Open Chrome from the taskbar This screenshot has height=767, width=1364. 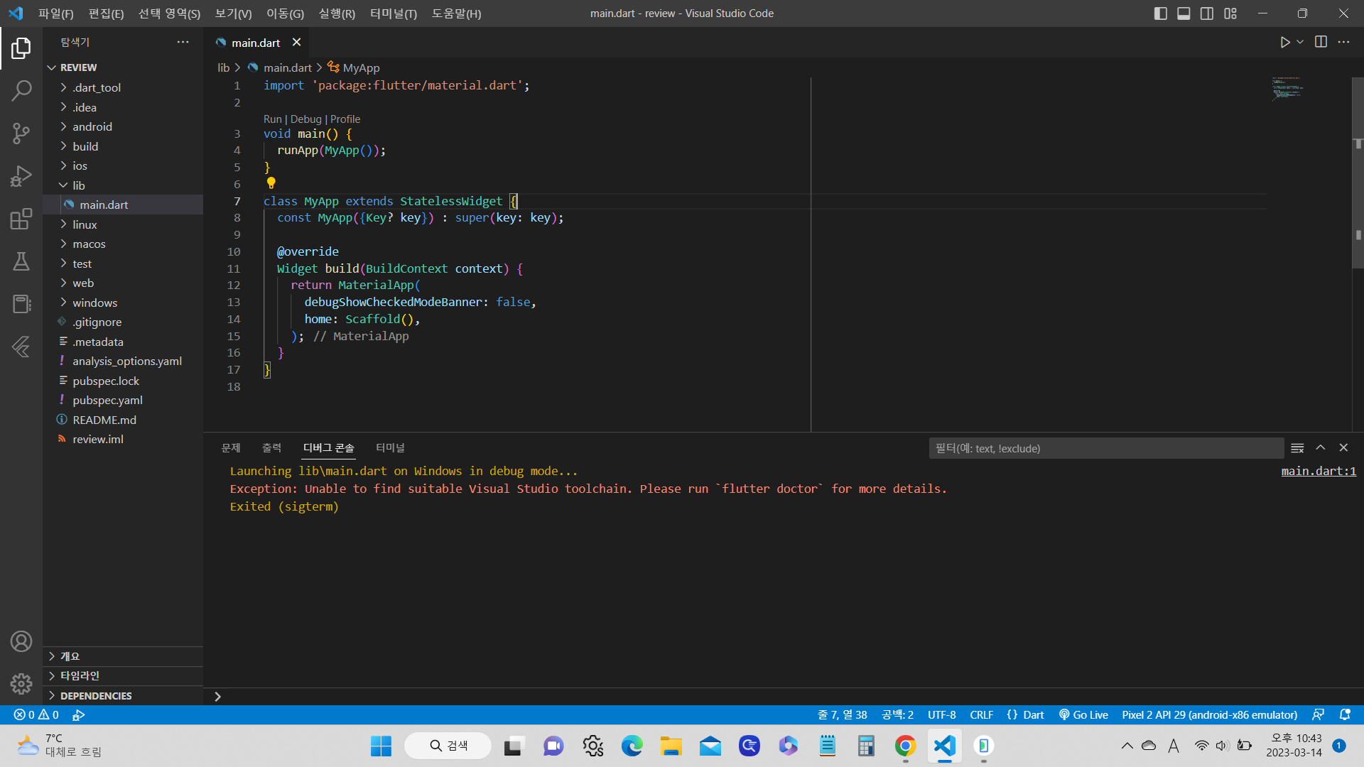[x=905, y=746]
